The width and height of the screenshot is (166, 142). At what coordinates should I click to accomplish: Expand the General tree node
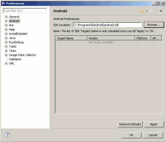click(6, 17)
